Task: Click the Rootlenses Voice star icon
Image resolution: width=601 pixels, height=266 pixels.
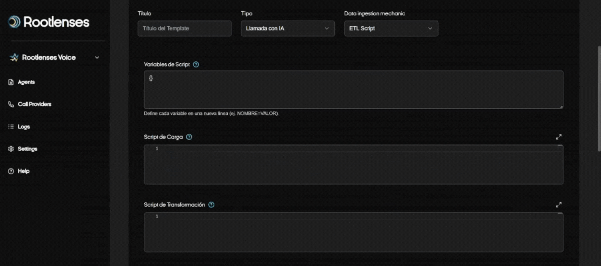Action: click(14, 58)
